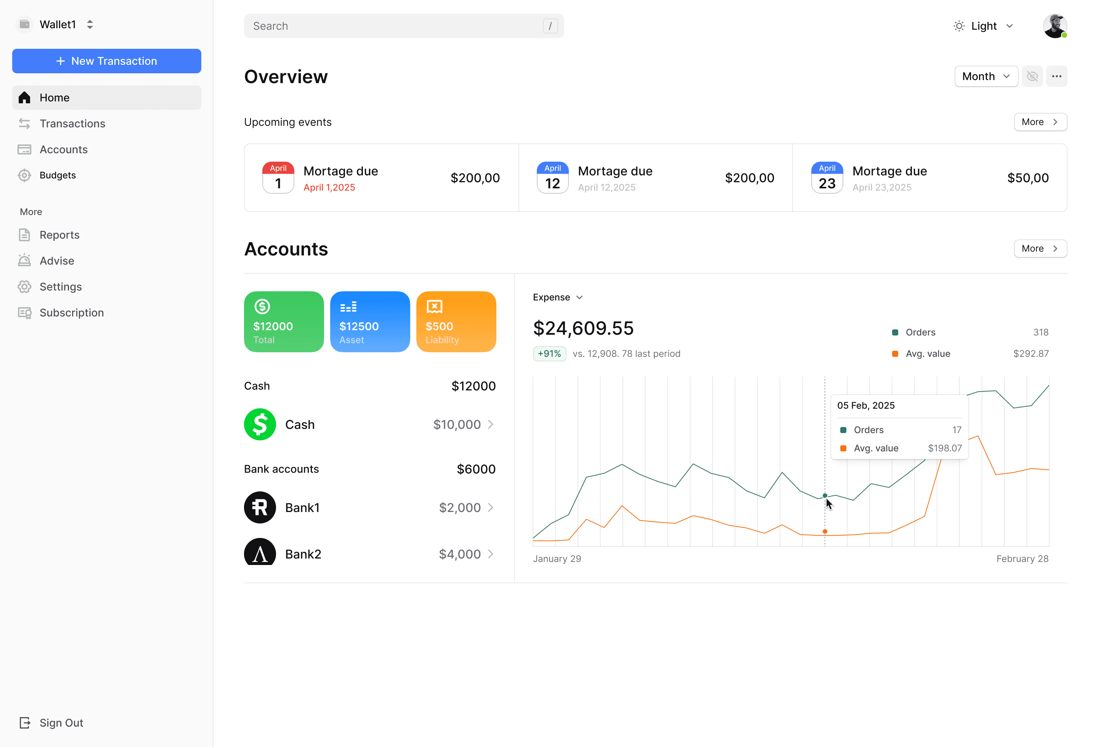Click More next to Upcoming events
Image resolution: width=1098 pixels, height=748 pixels.
[1040, 122]
